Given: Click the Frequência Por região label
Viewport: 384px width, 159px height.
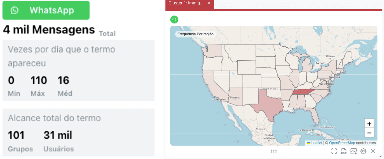Looking at the screenshot, I should tap(196, 34).
